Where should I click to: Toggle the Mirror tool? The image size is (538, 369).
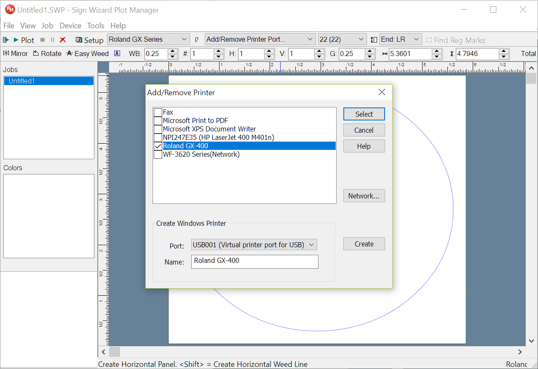pyautogui.click(x=16, y=53)
